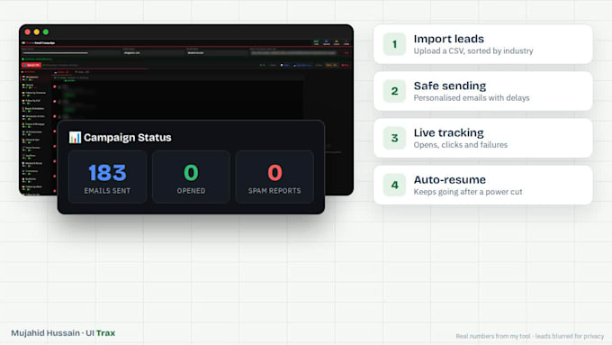
Task: Click the red button in the campaign toolbar row
Action: [x=31, y=65]
